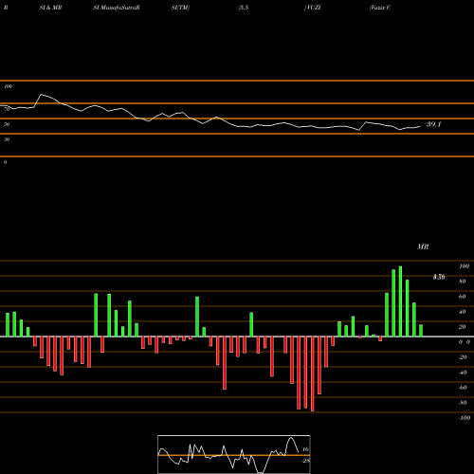
Task: Click the -20 label on the MR axis
Action: [463, 357]
